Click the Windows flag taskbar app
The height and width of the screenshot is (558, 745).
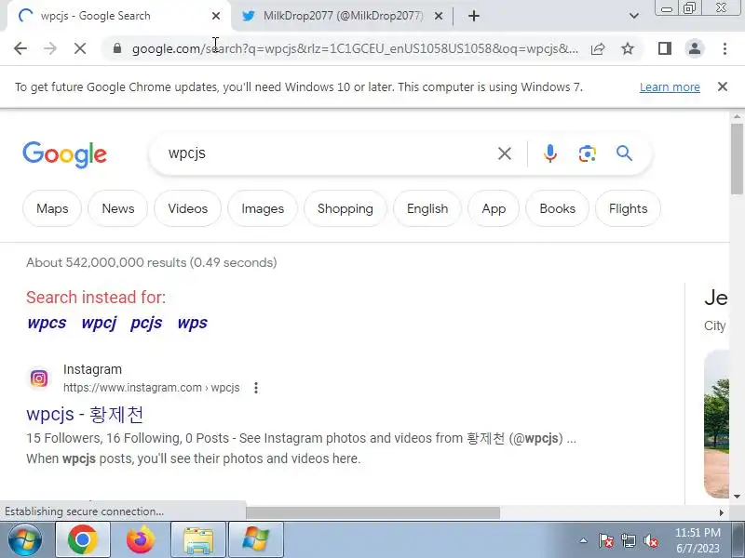point(256,540)
